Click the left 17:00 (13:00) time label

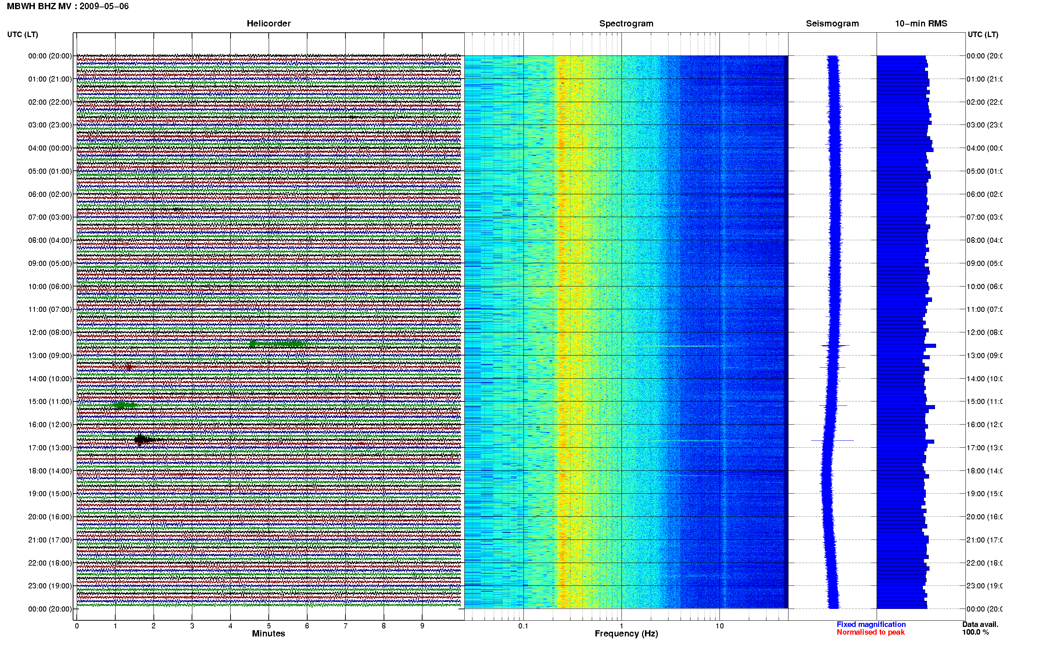[x=50, y=448]
